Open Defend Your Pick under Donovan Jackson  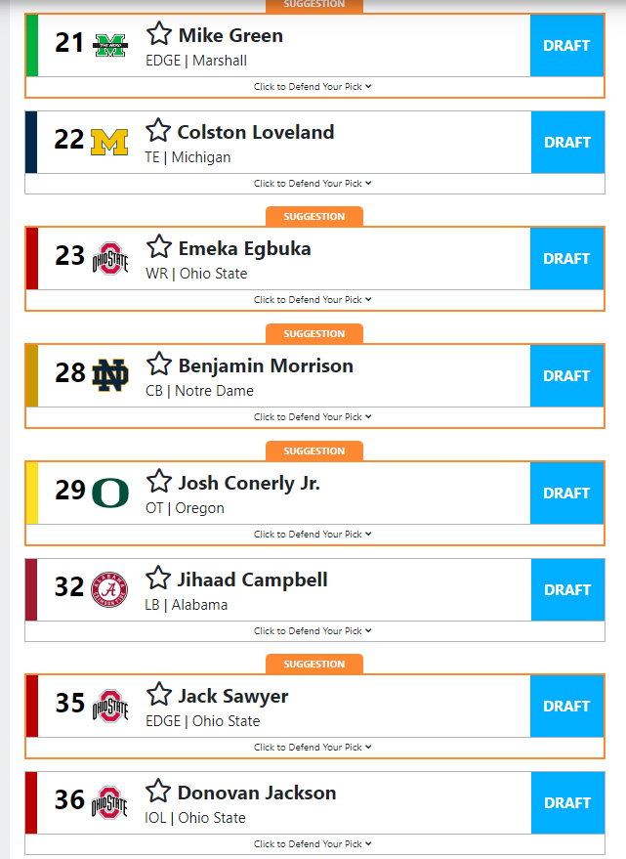pos(313,843)
